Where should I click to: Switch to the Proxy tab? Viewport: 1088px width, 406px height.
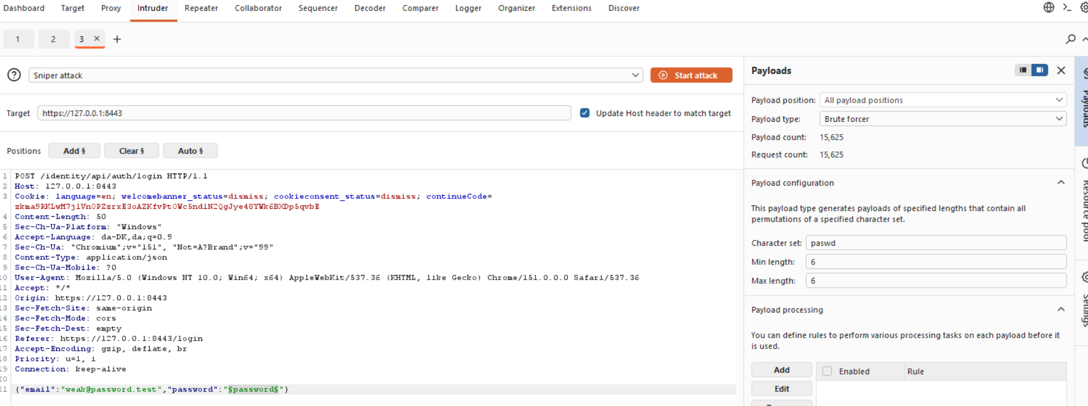coord(111,8)
